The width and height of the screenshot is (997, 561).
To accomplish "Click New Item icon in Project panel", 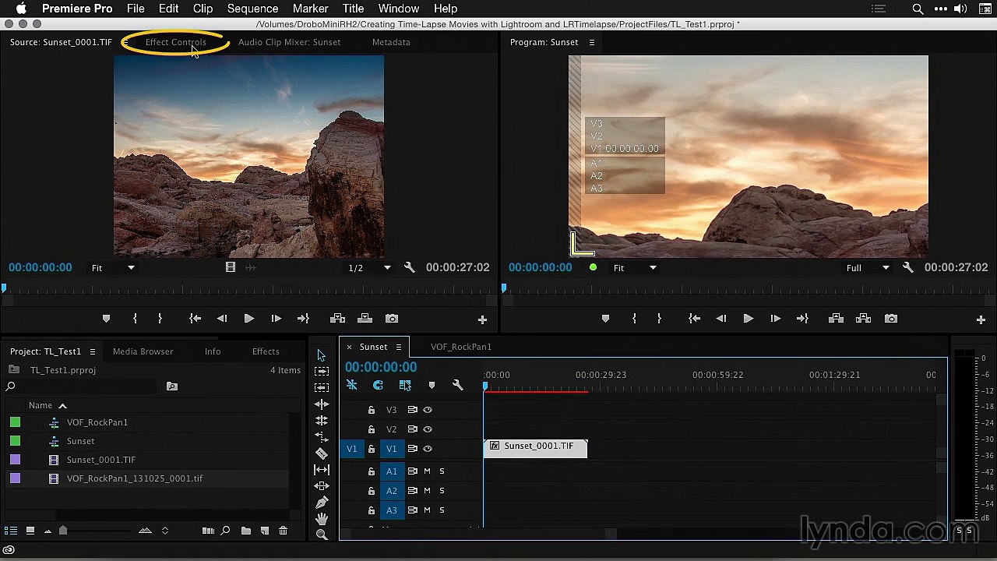I will (265, 531).
